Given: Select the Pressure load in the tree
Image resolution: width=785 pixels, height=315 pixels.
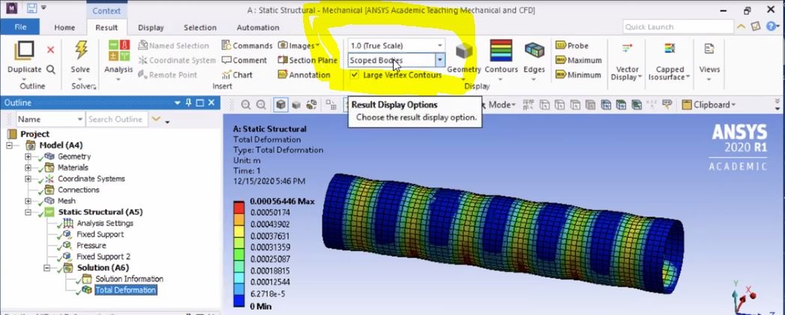Looking at the screenshot, I should point(91,246).
